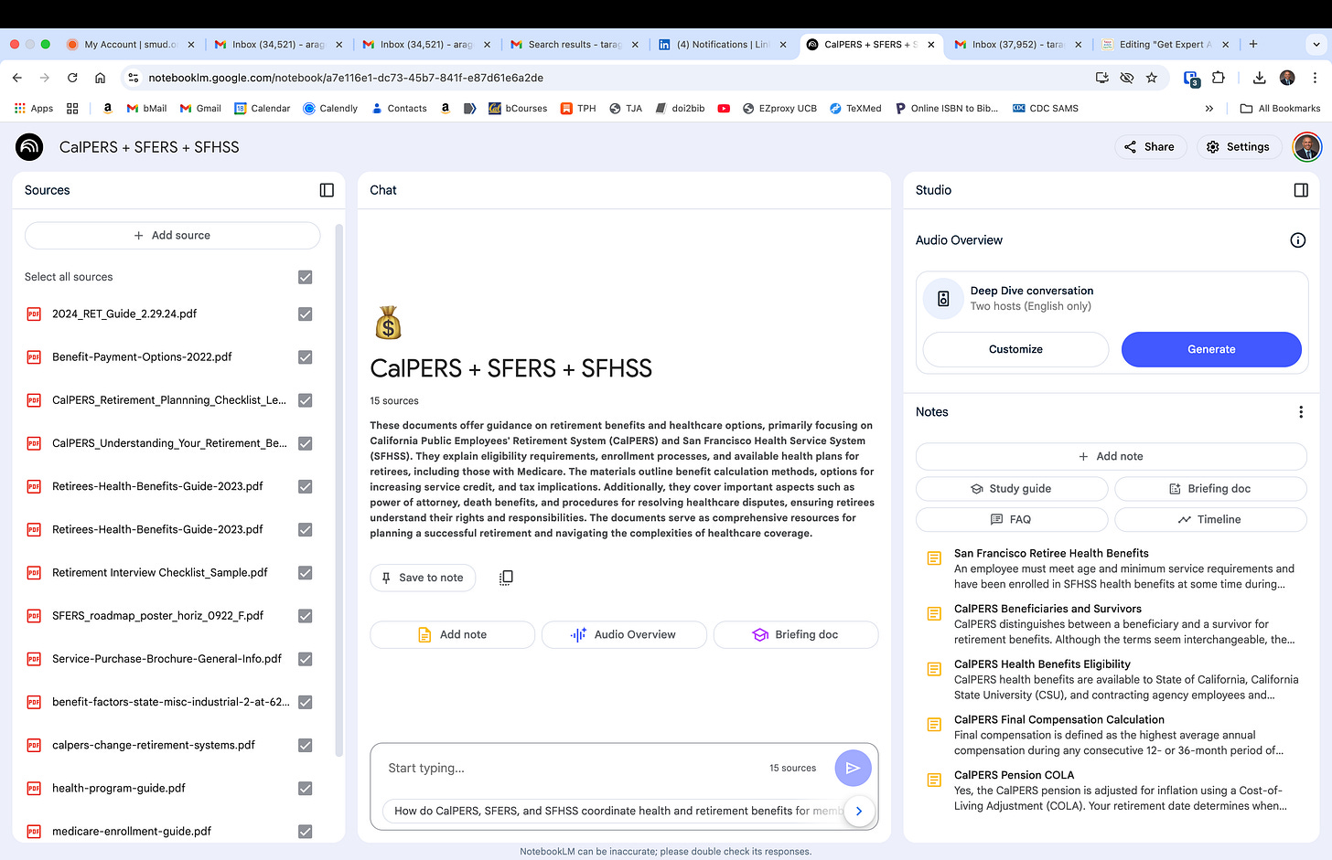
Task: Open the bCourses bookmark
Action: point(518,108)
